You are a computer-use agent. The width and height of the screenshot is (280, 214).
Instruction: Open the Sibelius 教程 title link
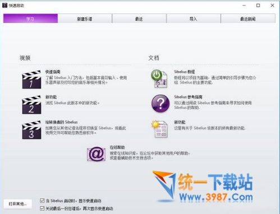coord(185,72)
